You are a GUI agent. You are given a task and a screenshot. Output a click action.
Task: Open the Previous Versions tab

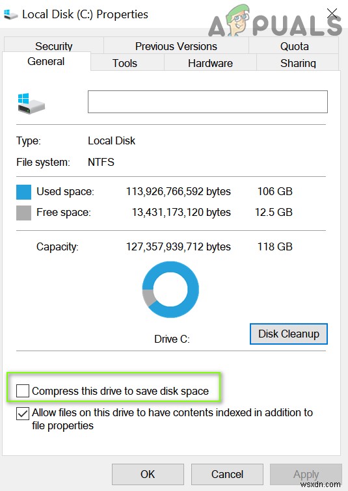[x=176, y=46]
